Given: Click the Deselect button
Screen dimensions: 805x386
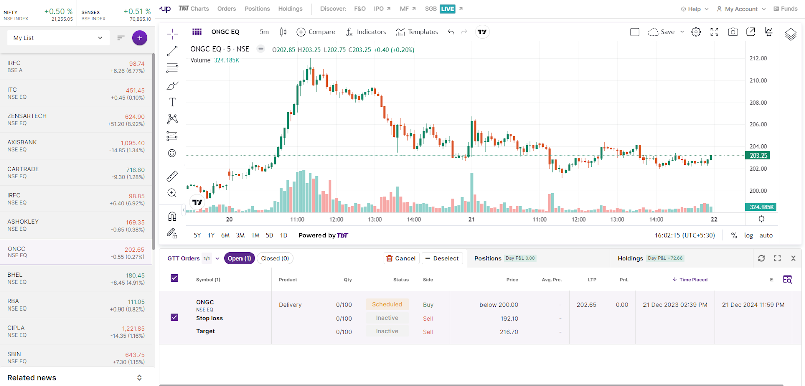Looking at the screenshot, I should [x=442, y=258].
